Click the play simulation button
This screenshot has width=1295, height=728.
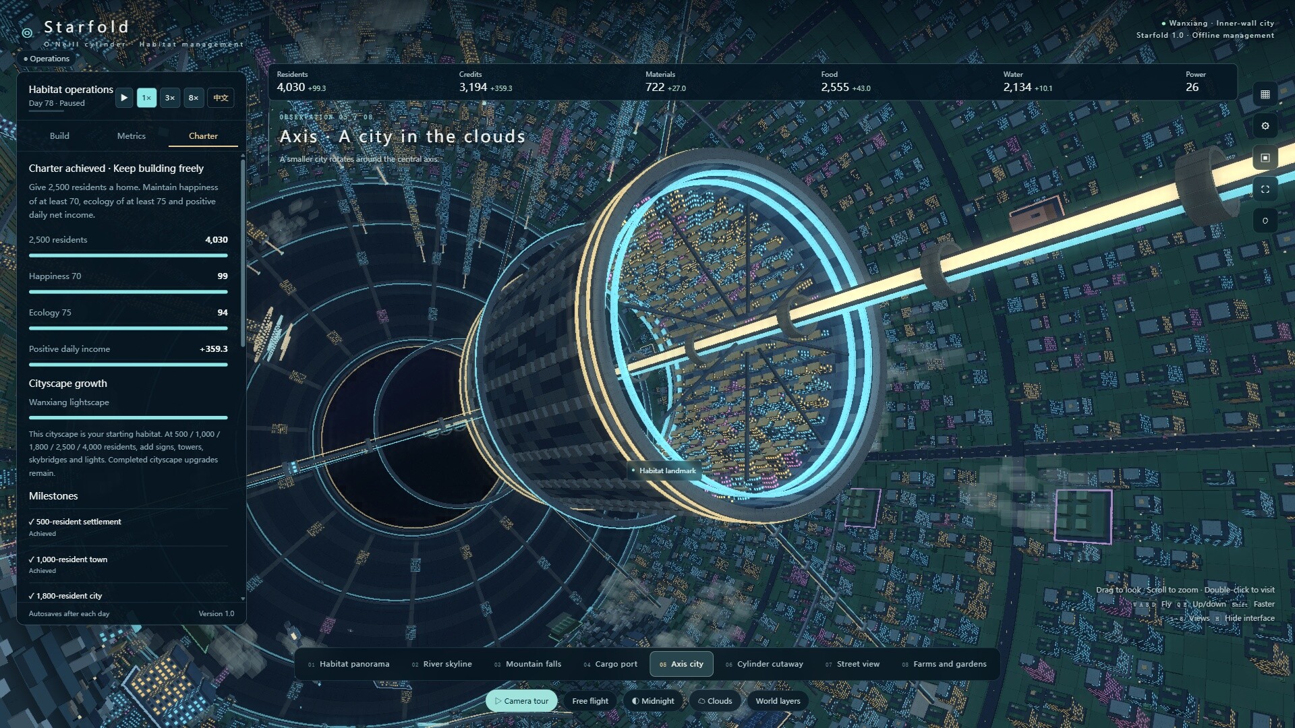[x=124, y=98]
